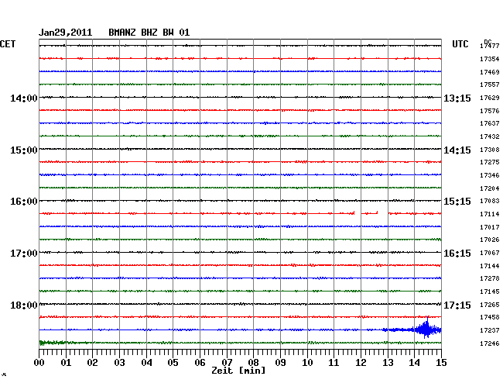Select the 15:00 CET time label
Image resolution: width=503 pixels, height=383 pixels.
pyautogui.click(x=24, y=150)
